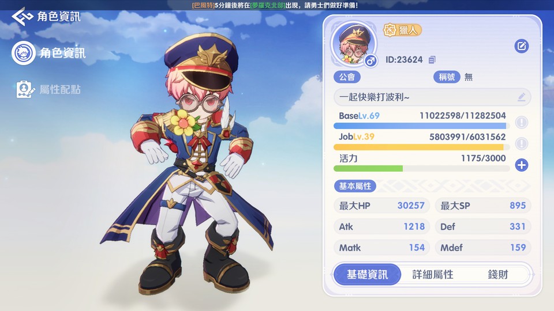The width and height of the screenshot is (554, 311).
Task: Click the 獵人 job class badge
Action: (402, 31)
